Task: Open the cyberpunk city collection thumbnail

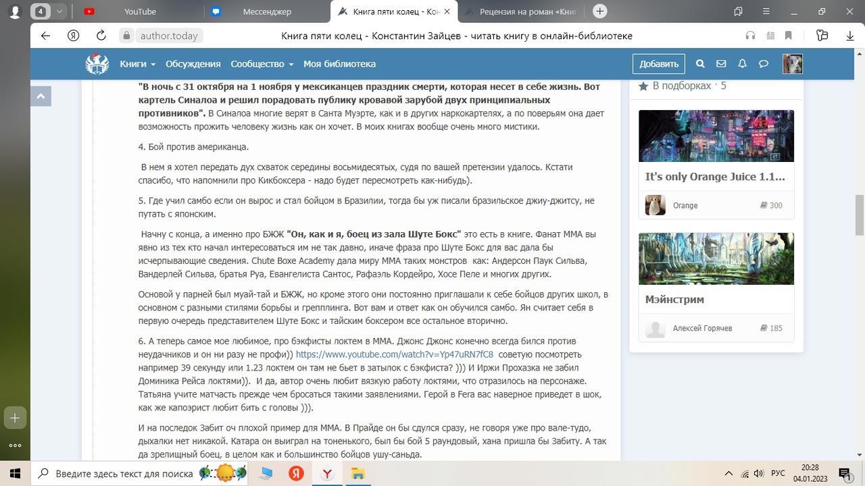Action: [x=716, y=136]
